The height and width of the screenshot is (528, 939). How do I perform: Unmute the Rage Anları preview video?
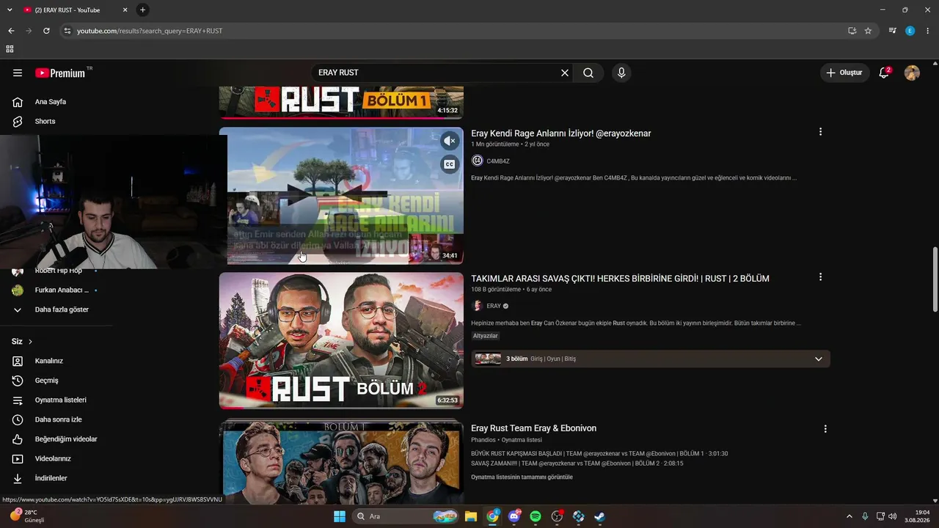[450, 141]
